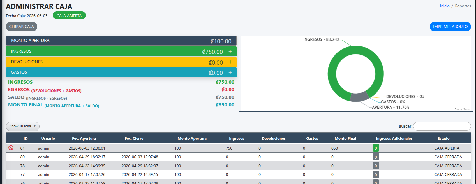Sort table by Usuario column
This screenshot has height=184, width=476.
pyautogui.click(x=48, y=138)
